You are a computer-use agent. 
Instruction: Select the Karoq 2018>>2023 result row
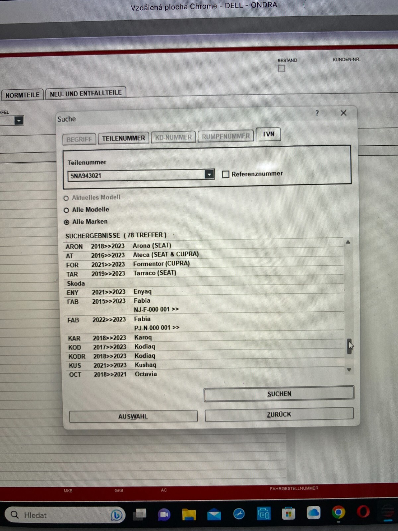pos(143,338)
